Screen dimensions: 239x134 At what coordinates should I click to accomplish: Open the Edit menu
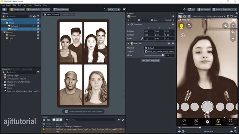tap(20, 5)
